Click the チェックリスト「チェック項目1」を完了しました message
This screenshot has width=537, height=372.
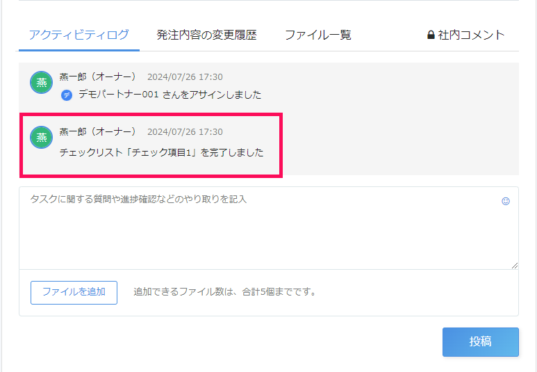(161, 152)
